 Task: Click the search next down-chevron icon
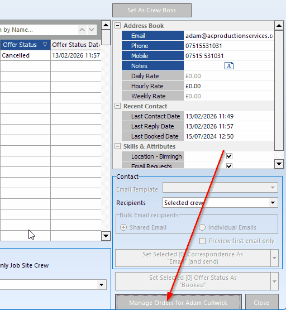[x=92, y=30]
